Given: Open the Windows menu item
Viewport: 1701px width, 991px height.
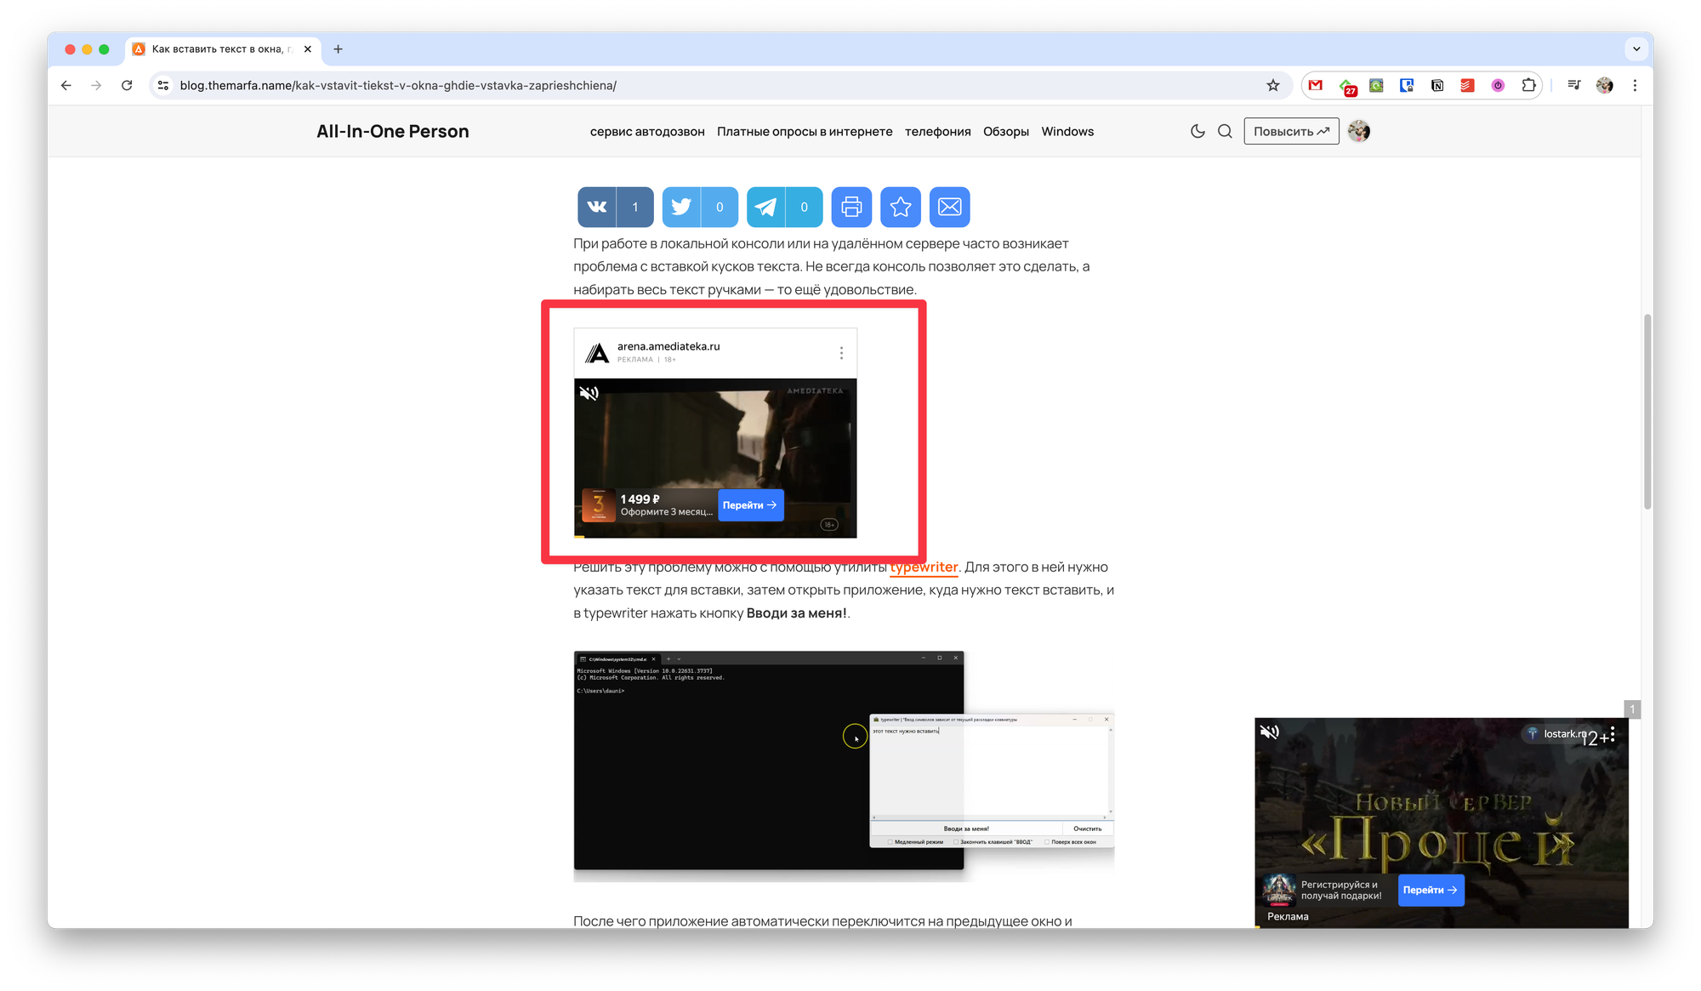Looking at the screenshot, I should tap(1067, 131).
